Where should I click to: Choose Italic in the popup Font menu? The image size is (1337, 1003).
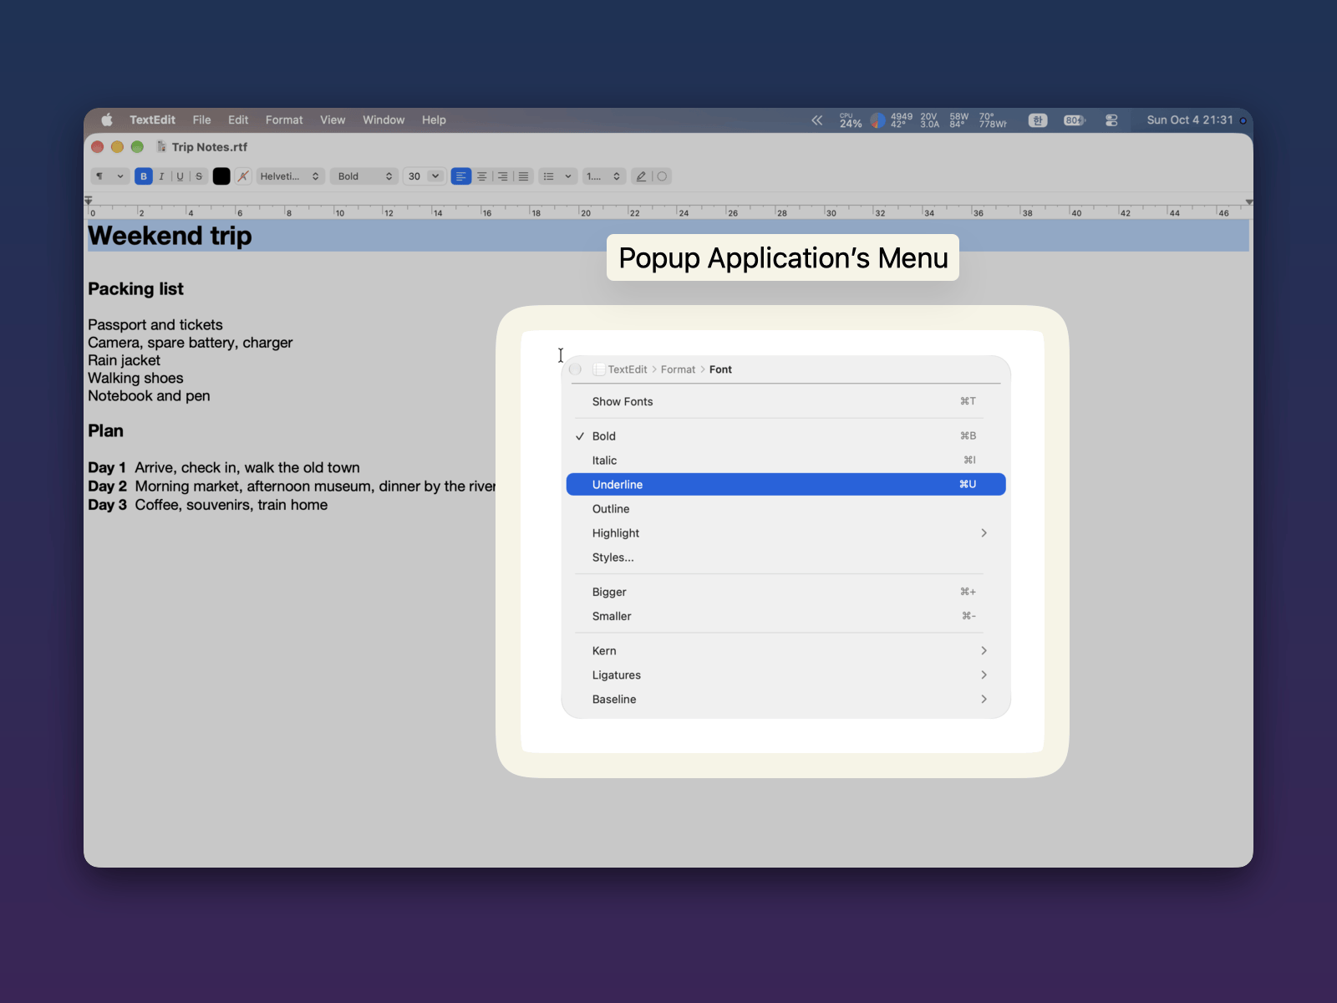click(785, 461)
